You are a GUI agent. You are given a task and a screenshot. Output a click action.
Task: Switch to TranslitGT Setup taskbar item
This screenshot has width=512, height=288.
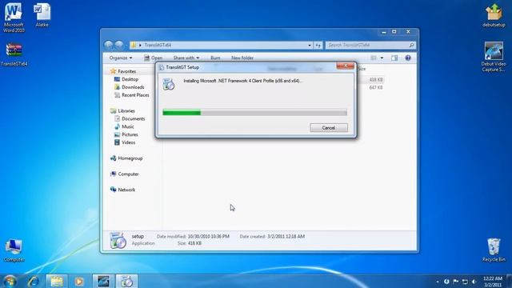(x=126, y=281)
